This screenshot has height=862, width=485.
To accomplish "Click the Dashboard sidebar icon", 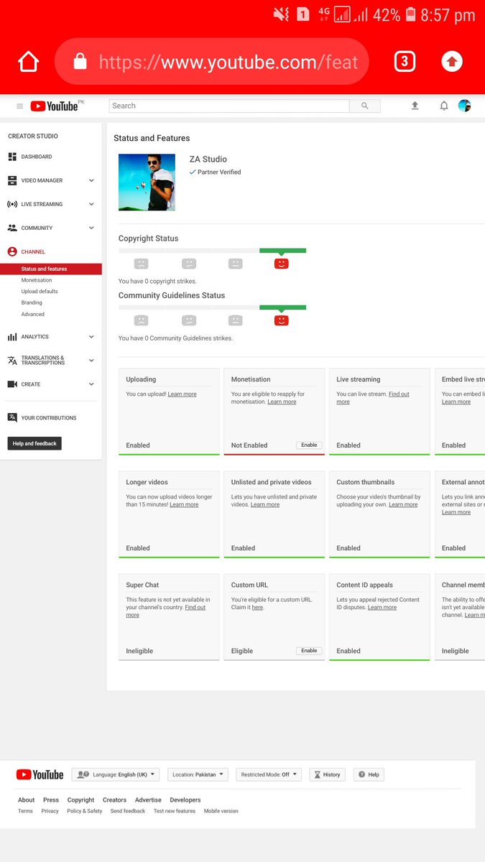I will click(12, 157).
